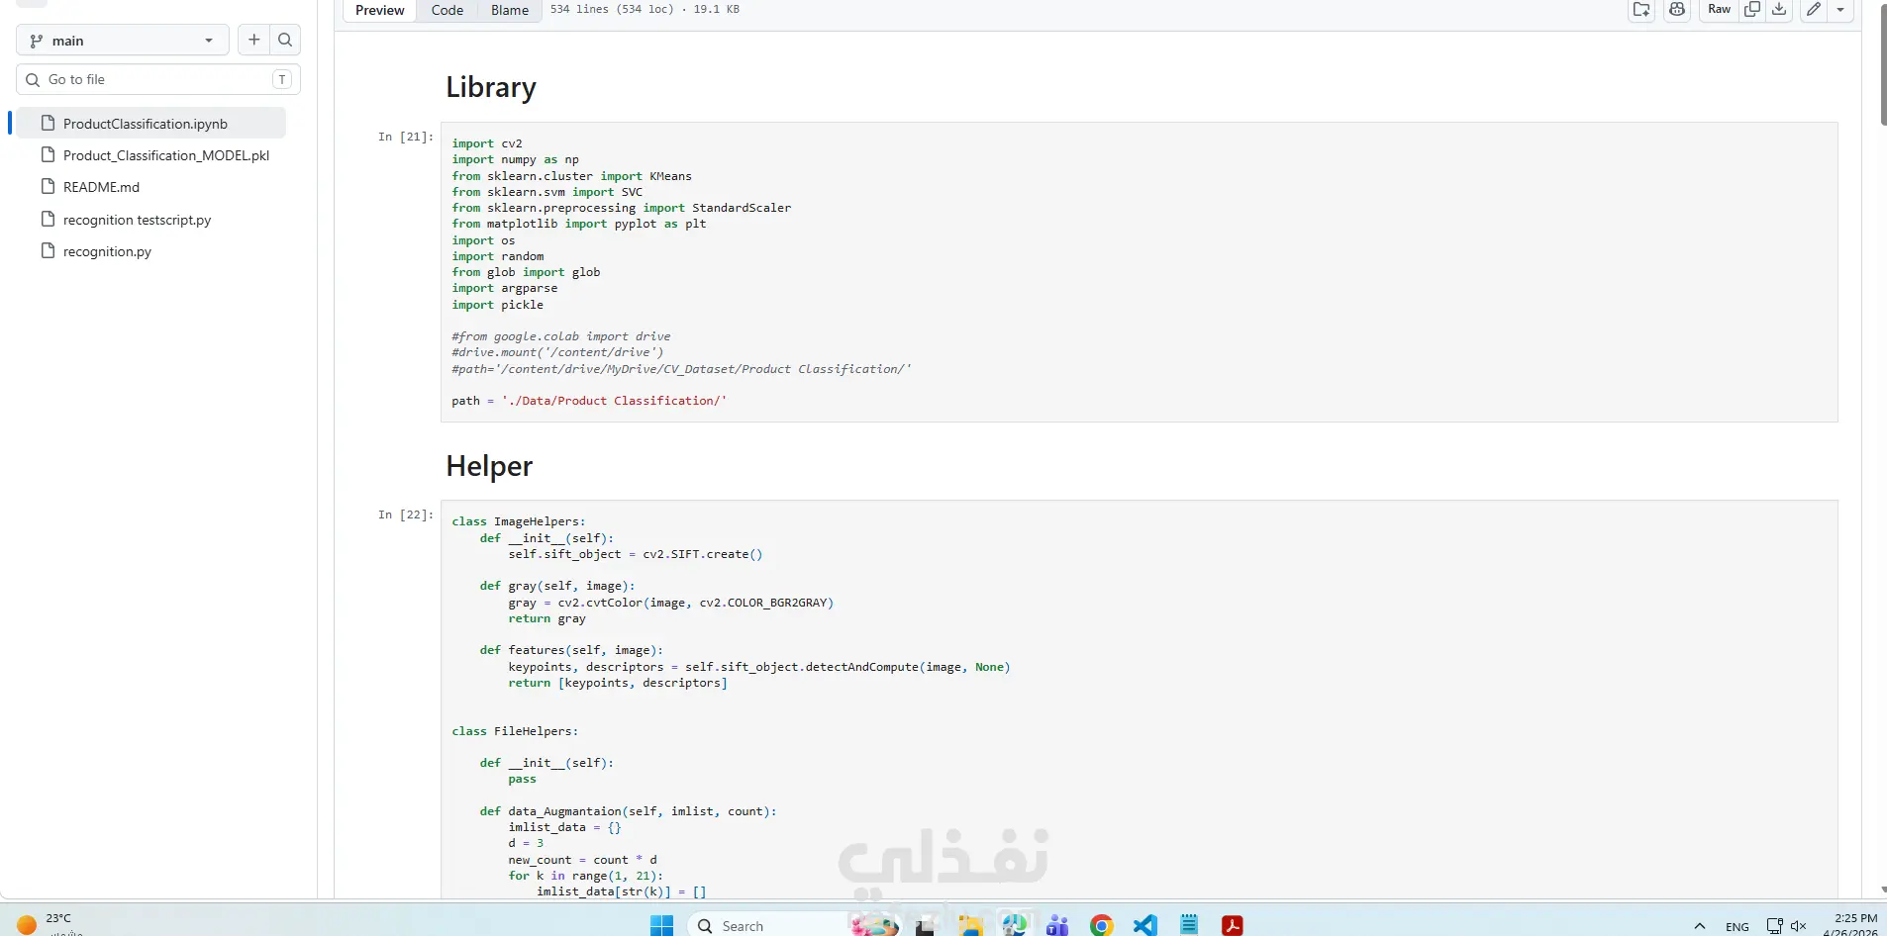This screenshot has height=936, width=1887.
Task: Switch to the Code tab
Action: click(447, 10)
